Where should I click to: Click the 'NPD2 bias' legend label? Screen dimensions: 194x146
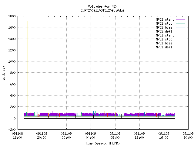pos(164,27)
